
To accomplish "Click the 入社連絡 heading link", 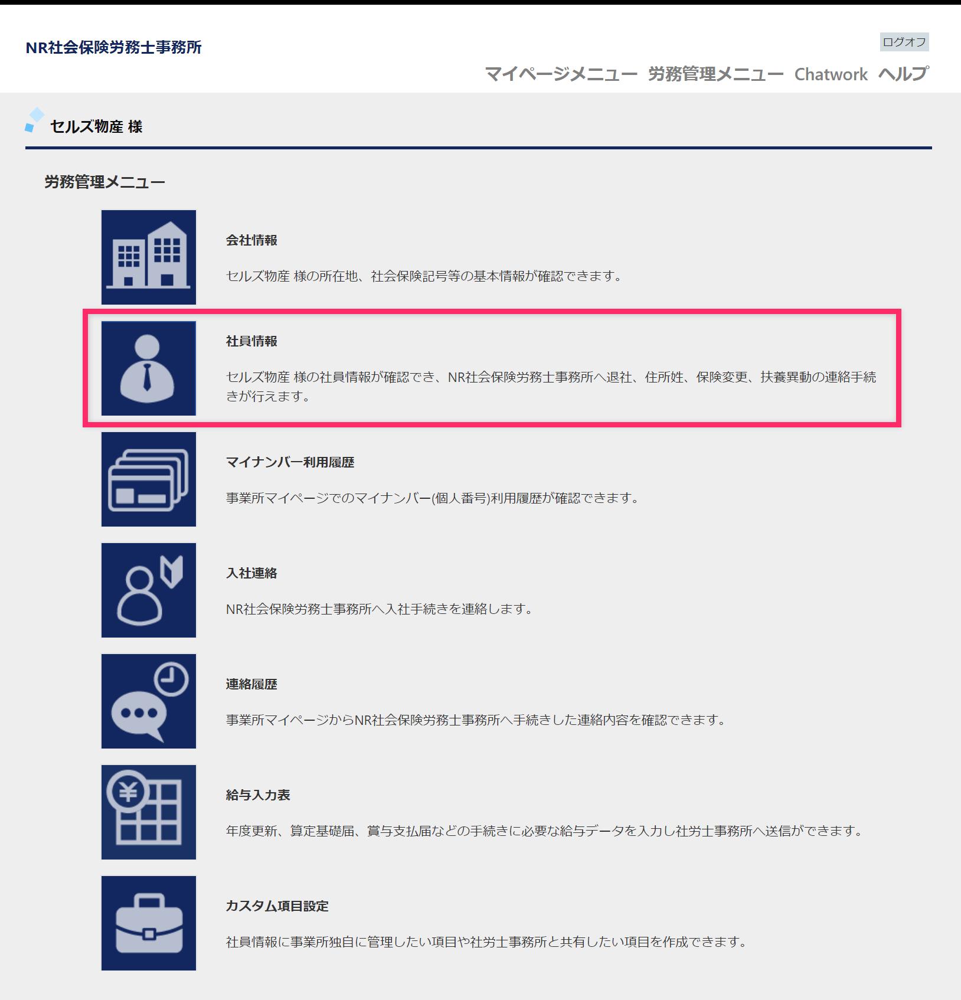I will click(251, 573).
